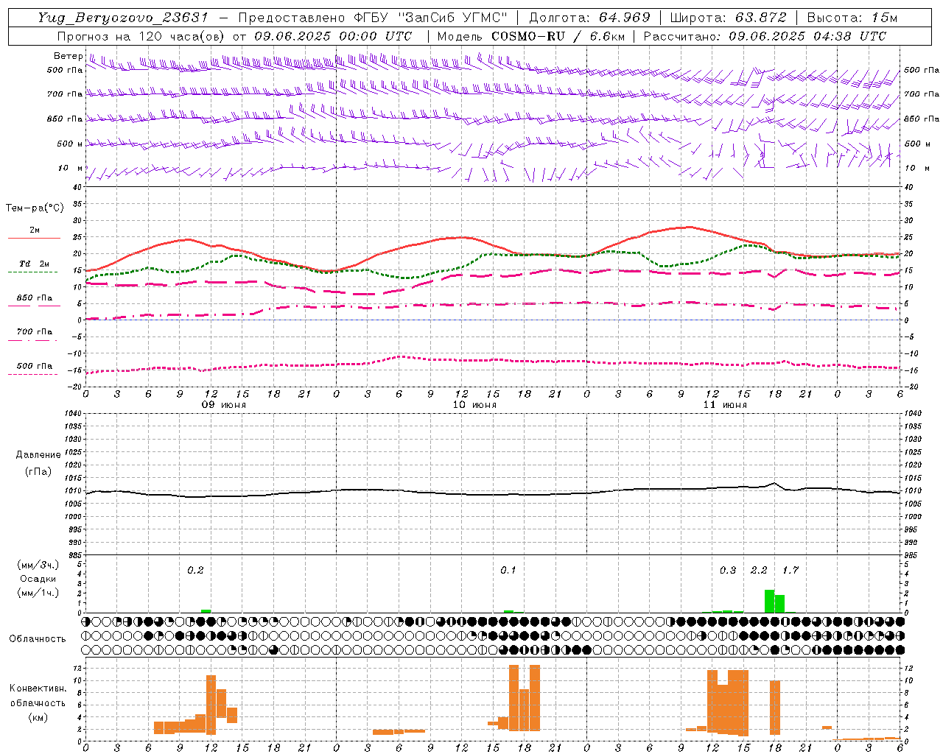
Task: Click the tallest green precipitation bar
Action: tap(769, 601)
